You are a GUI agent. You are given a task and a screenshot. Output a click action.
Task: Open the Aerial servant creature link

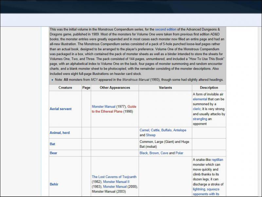tap(61, 109)
